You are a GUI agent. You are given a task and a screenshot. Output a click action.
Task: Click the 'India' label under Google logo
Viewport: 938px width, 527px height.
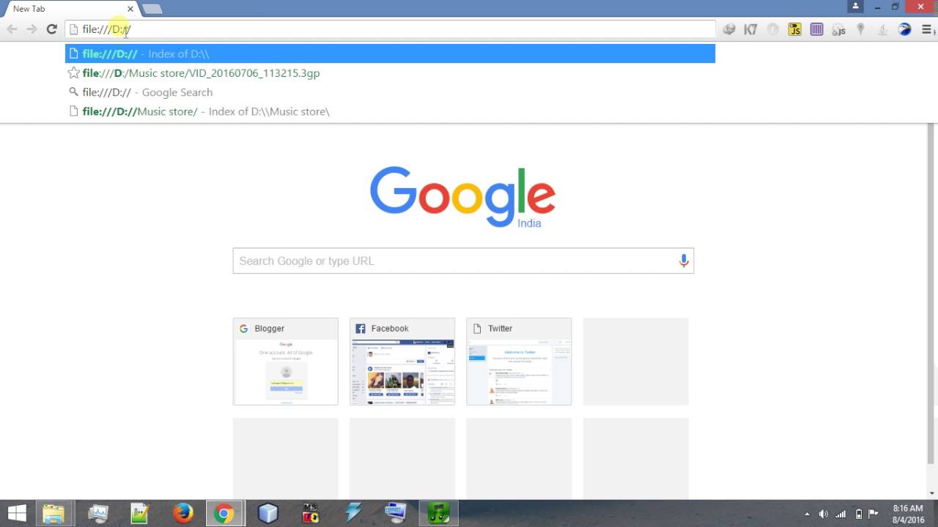(x=529, y=223)
